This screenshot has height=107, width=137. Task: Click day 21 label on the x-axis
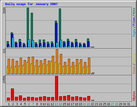[88, 104]
